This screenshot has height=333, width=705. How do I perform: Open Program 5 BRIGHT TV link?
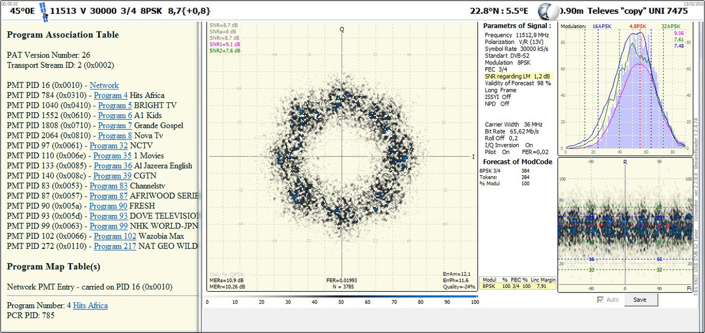[115, 106]
